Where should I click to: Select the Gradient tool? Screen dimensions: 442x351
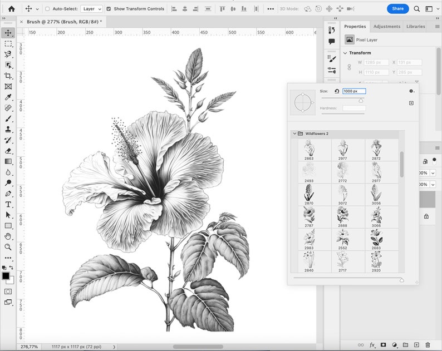8,161
